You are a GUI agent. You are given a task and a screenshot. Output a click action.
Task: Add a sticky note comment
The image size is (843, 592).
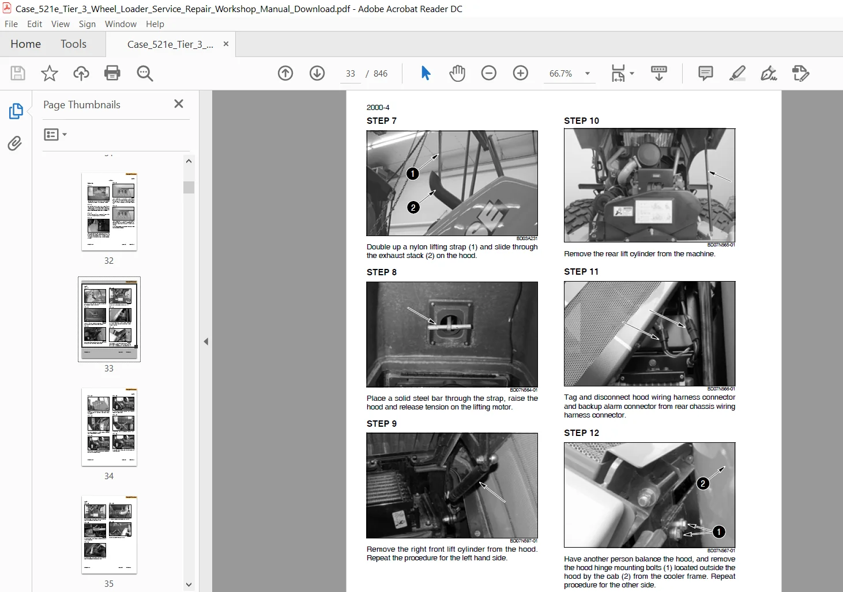[705, 73]
